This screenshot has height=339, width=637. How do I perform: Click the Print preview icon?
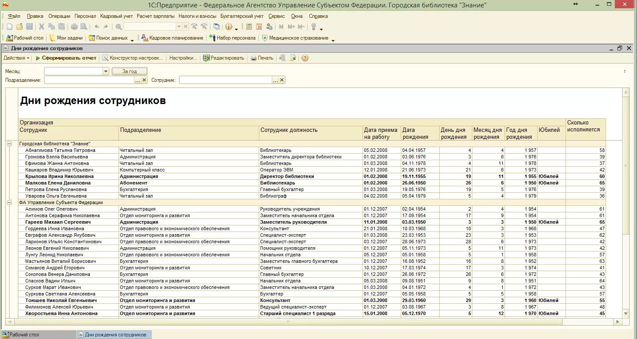tap(84, 27)
